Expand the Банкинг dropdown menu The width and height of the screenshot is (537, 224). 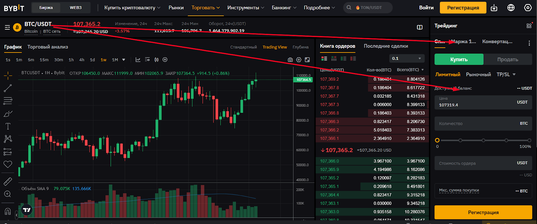click(x=284, y=8)
